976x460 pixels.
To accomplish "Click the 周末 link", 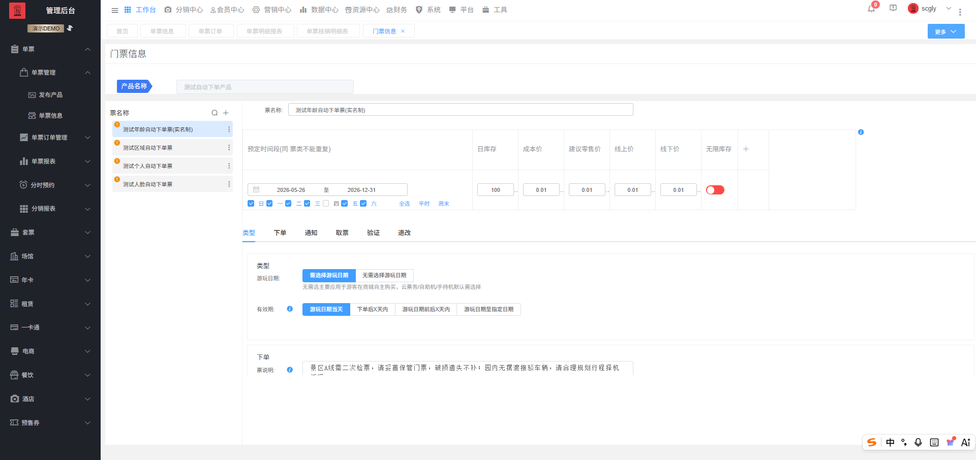I will click(x=444, y=204).
